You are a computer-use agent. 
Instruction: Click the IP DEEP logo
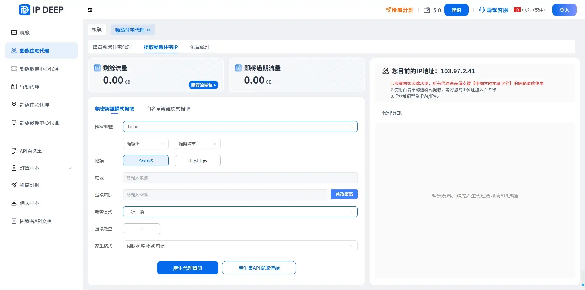[41, 10]
